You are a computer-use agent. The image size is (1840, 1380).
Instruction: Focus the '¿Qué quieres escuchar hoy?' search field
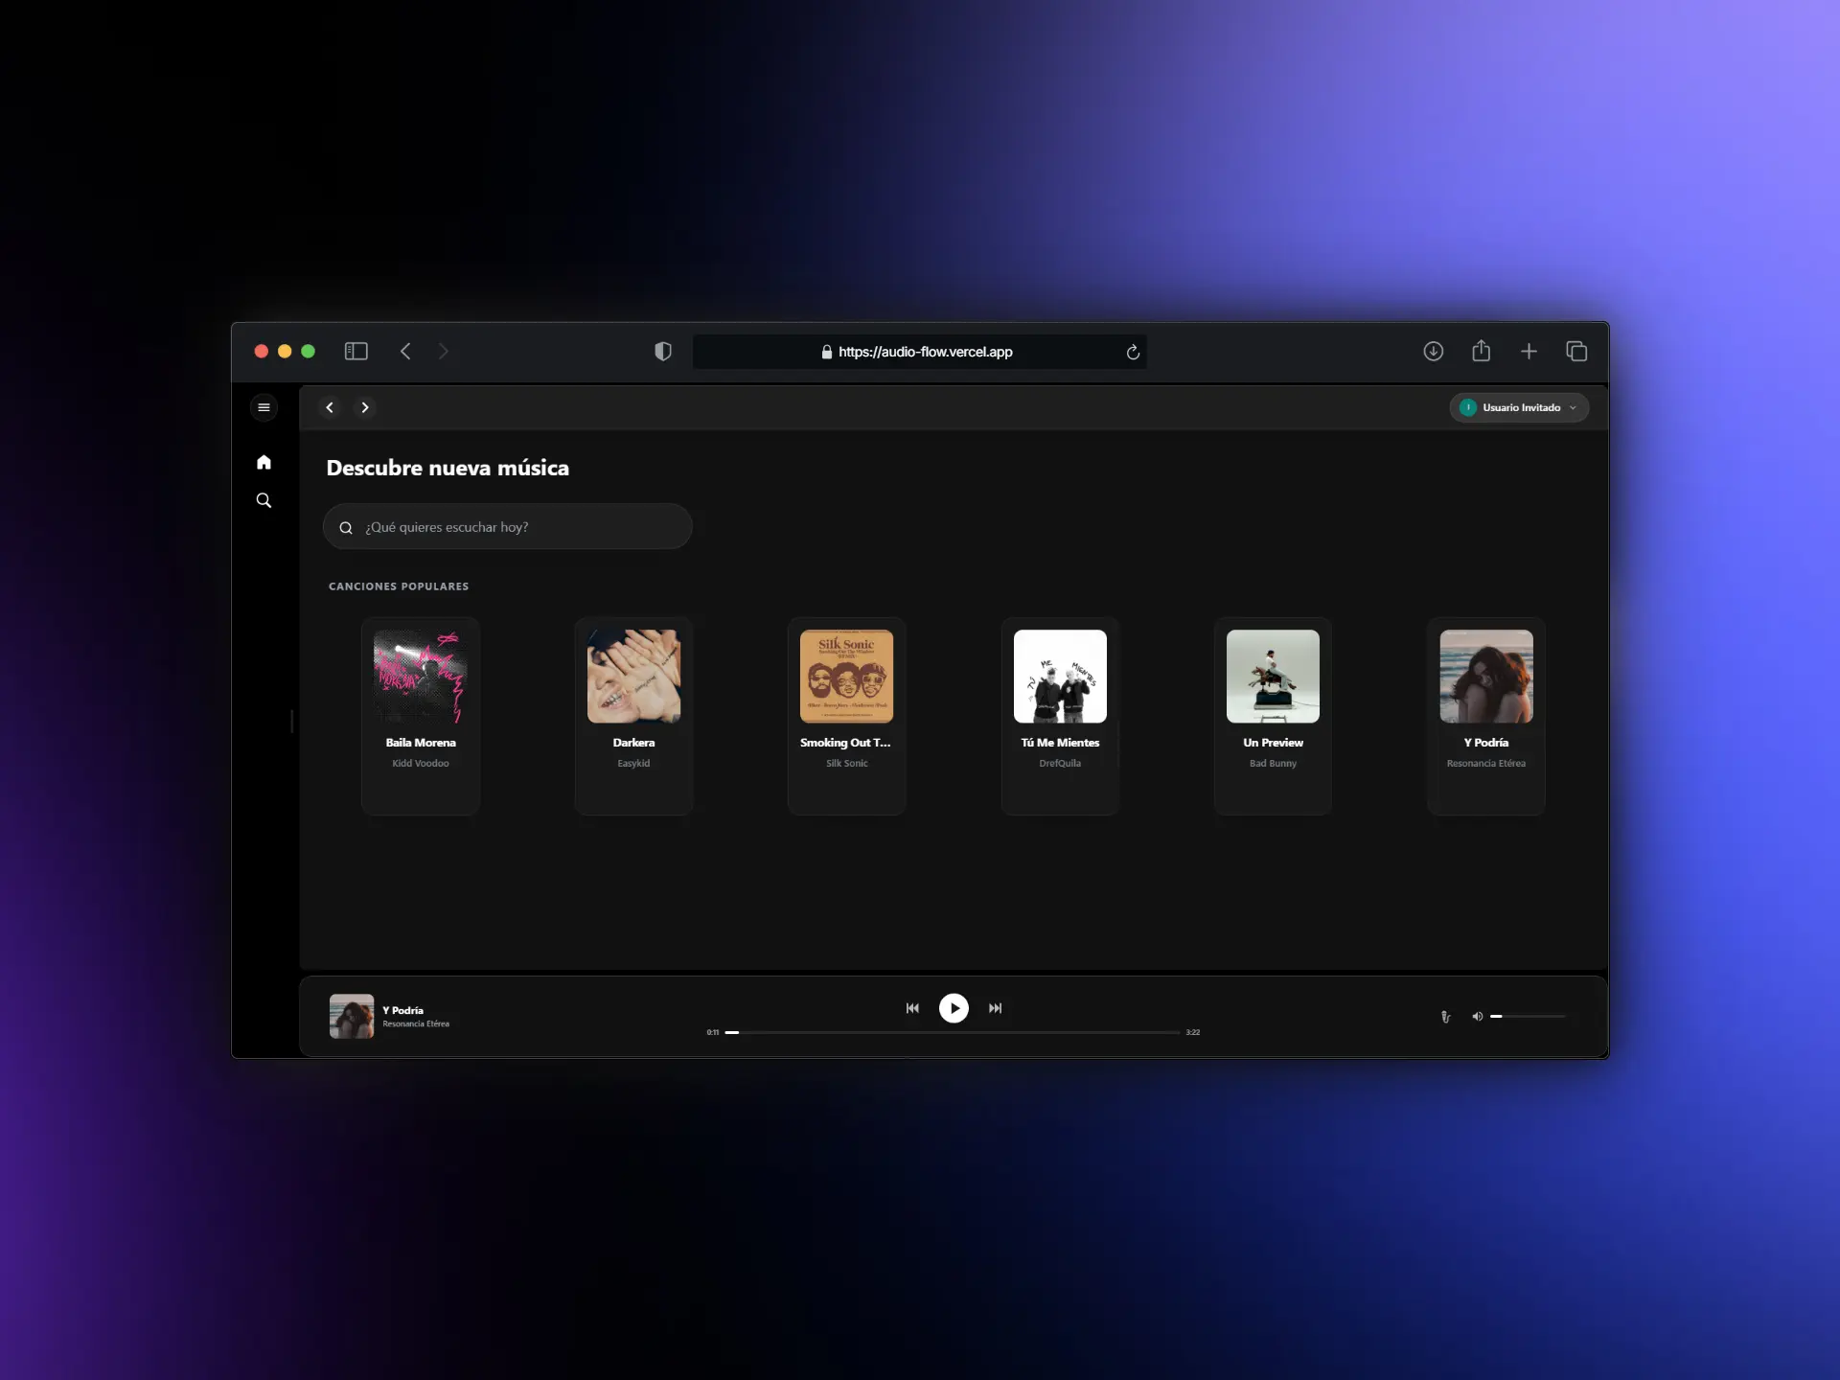507,526
